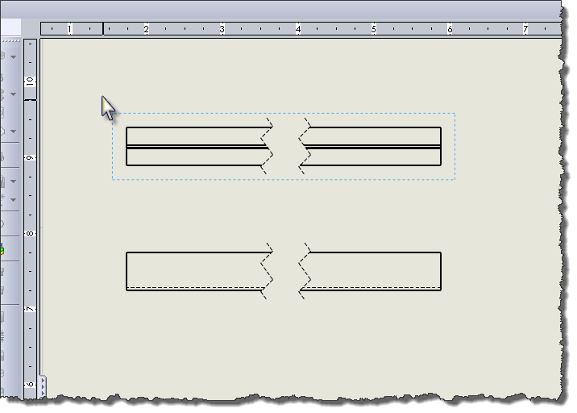577x413 pixels.
Task: Select the right zigzag break line in lower view
Action: [x=304, y=271]
